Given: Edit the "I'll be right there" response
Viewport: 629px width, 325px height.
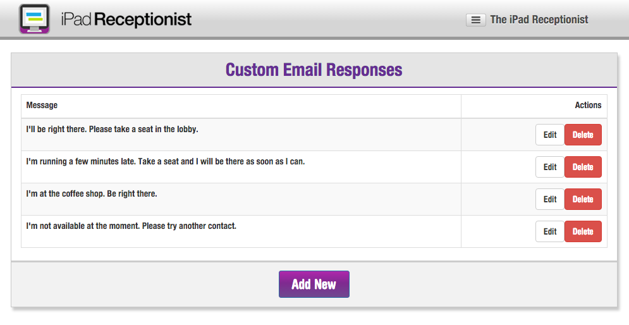Looking at the screenshot, I should point(549,135).
